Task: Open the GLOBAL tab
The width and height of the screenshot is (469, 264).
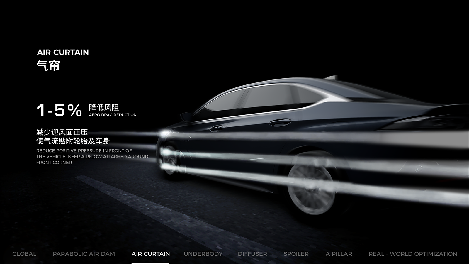Action: pos(24,254)
